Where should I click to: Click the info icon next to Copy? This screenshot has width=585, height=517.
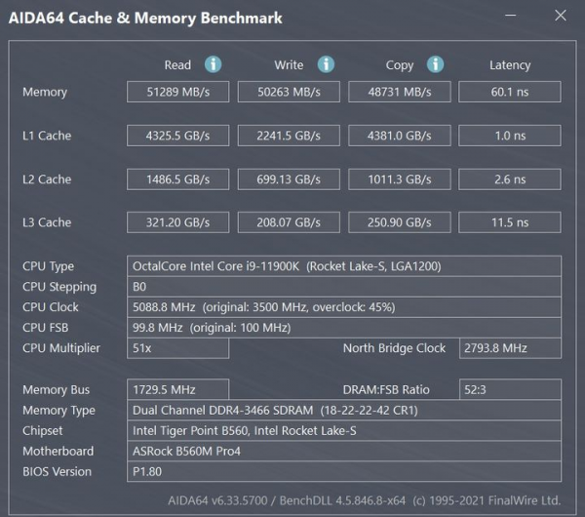(435, 64)
